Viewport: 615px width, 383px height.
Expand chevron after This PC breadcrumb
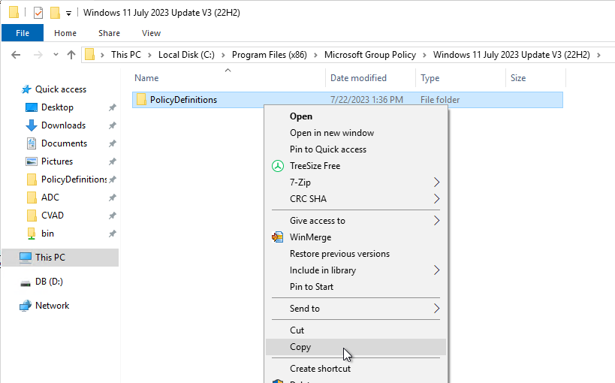(x=149, y=55)
